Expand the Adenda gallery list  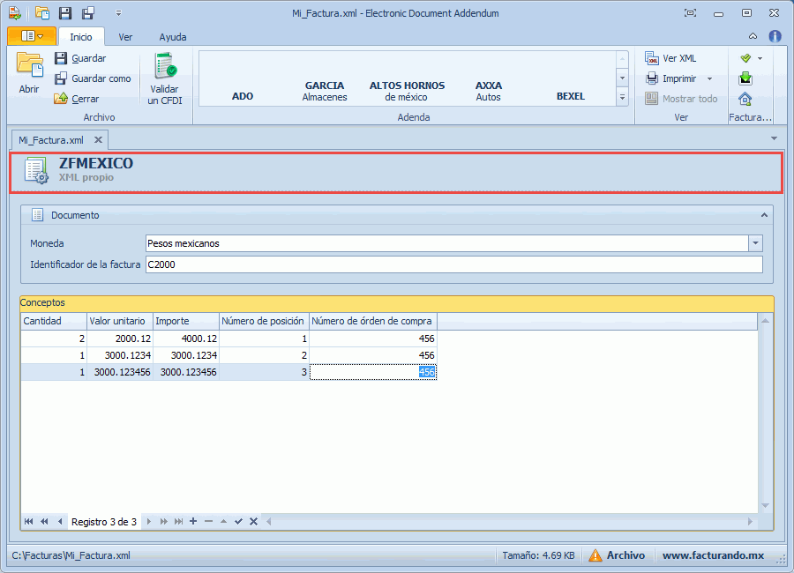point(622,98)
